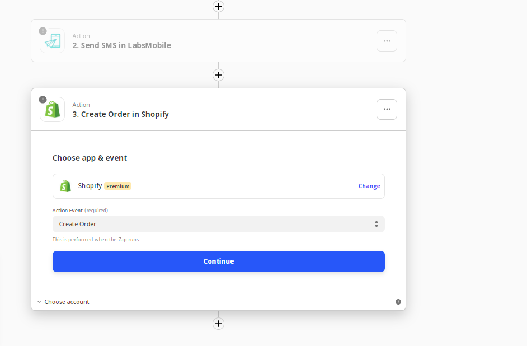
Task: Click Change to switch the app
Action: (369, 186)
